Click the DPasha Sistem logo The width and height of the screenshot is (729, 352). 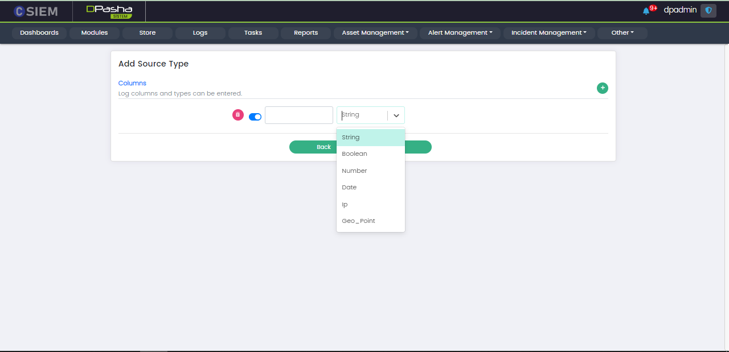[109, 11]
